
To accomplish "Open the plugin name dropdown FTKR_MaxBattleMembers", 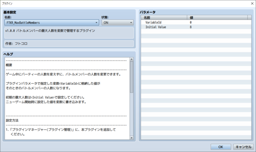I will point(52,23).
